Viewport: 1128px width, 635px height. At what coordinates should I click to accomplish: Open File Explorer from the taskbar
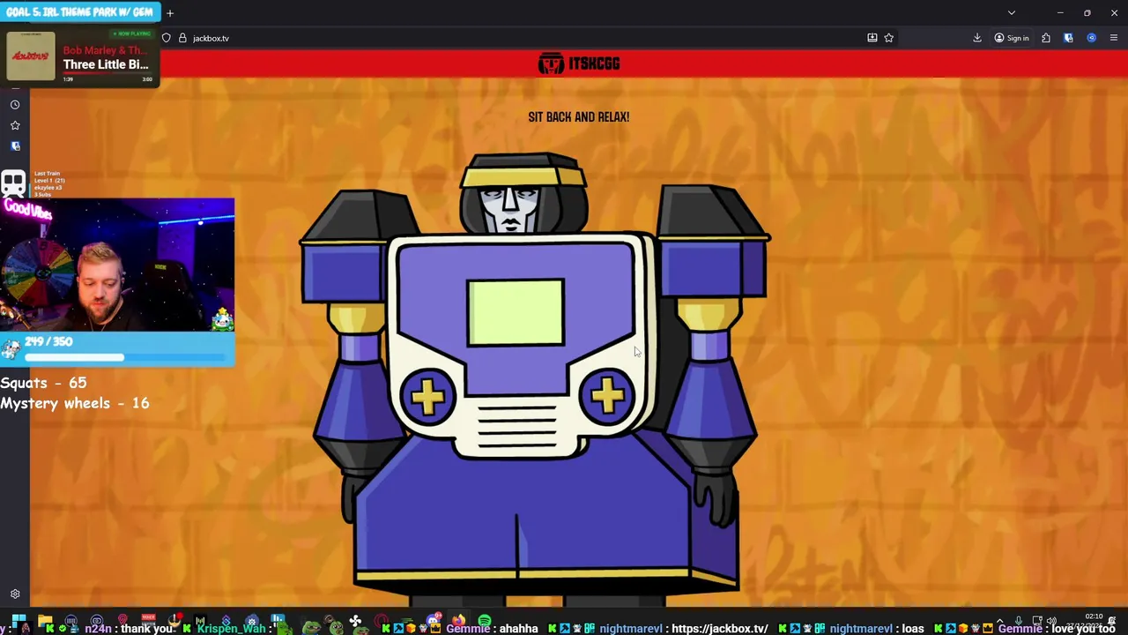coord(45,623)
